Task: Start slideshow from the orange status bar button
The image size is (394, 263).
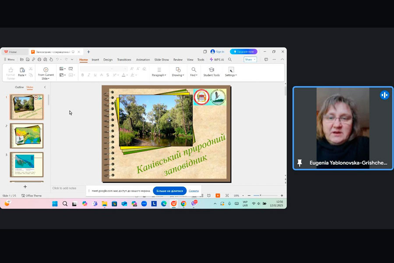Action: [x=218, y=195]
